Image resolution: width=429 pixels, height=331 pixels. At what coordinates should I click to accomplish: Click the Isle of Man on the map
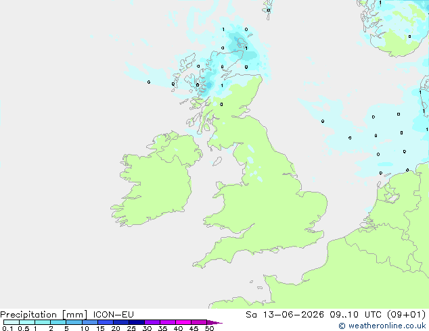point(217,161)
